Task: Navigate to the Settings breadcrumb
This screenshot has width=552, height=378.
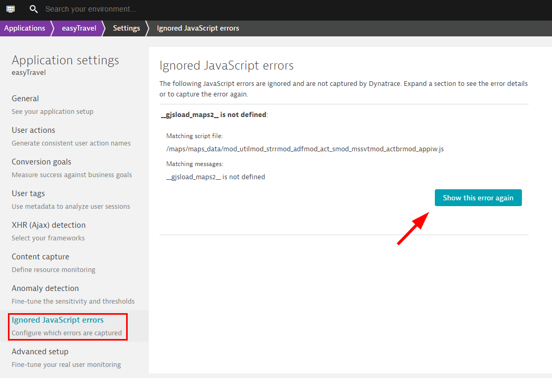Action: tap(126, 28)
